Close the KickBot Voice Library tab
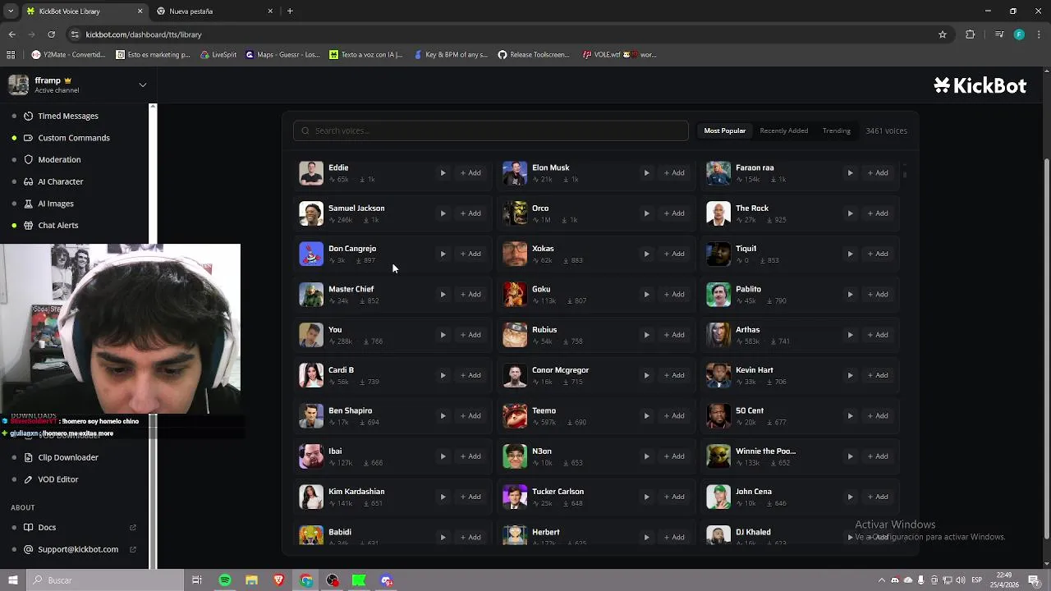This screenshot has height=591, width=1051. (x=140, y=11)
